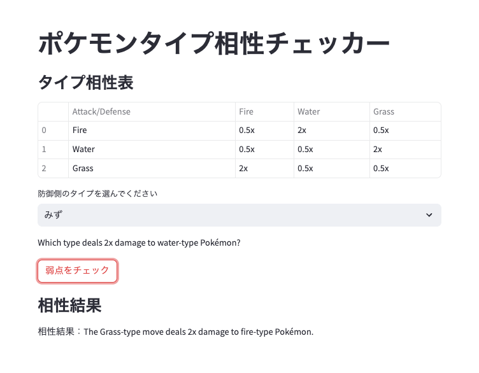Select the Water column header
The image size is (479, 373).
[x=332, y=112]
